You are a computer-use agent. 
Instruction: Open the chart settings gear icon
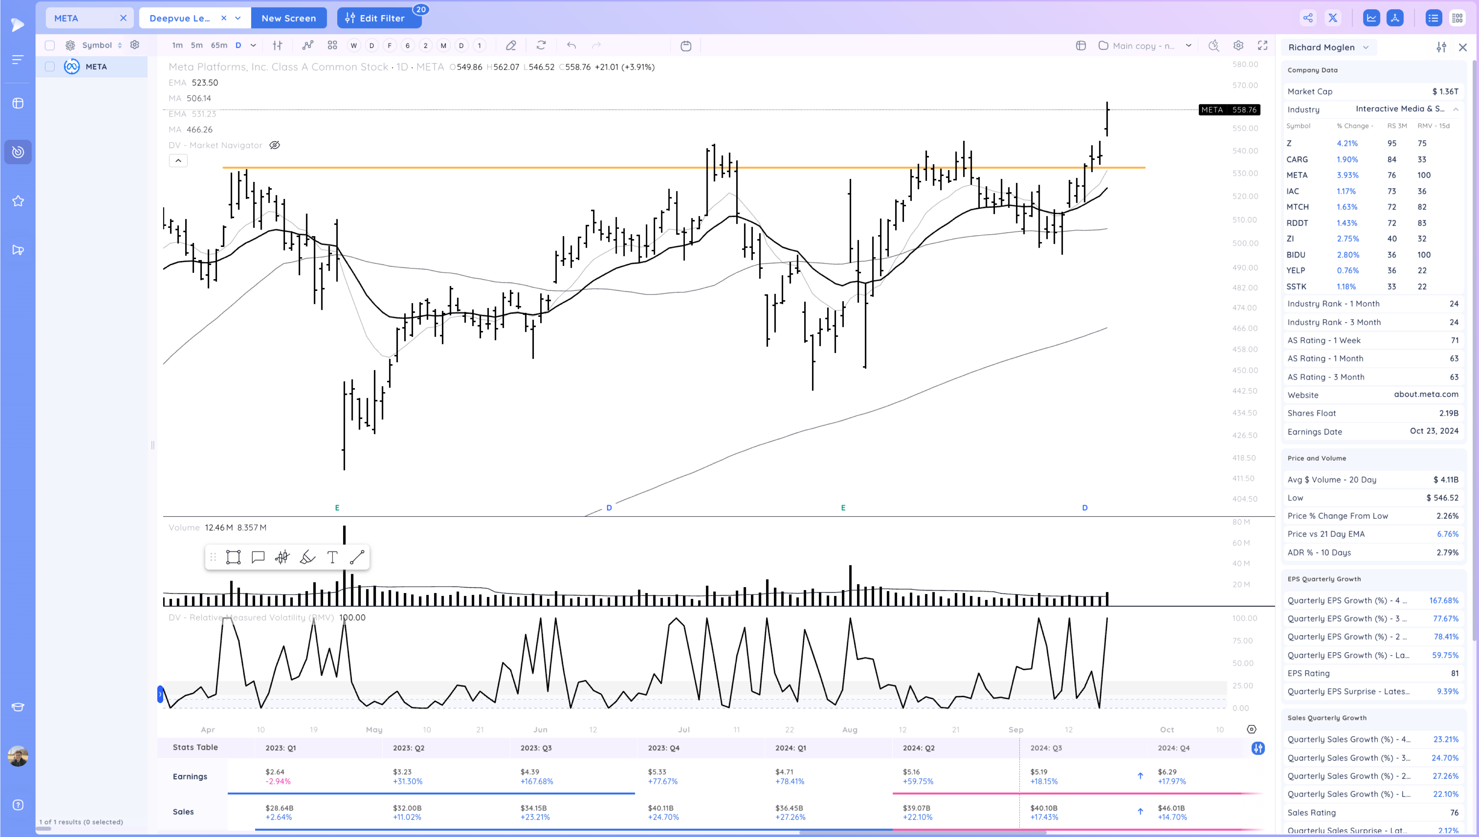point(1238,45)
